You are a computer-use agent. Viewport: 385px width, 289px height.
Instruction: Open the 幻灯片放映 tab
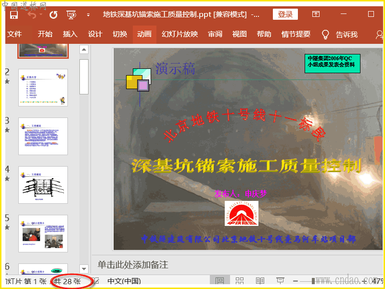tap(180, 34)
